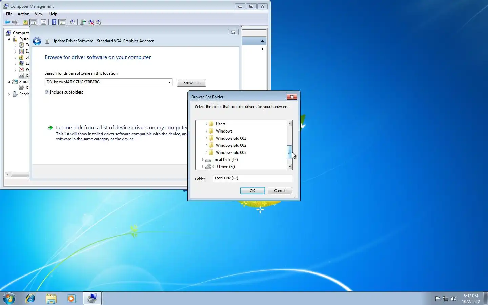Image resolution: width=488 pixels, height=305 pixels.
Task: Expand the Users folder in Browse For Folder
Action: point(206,124)
